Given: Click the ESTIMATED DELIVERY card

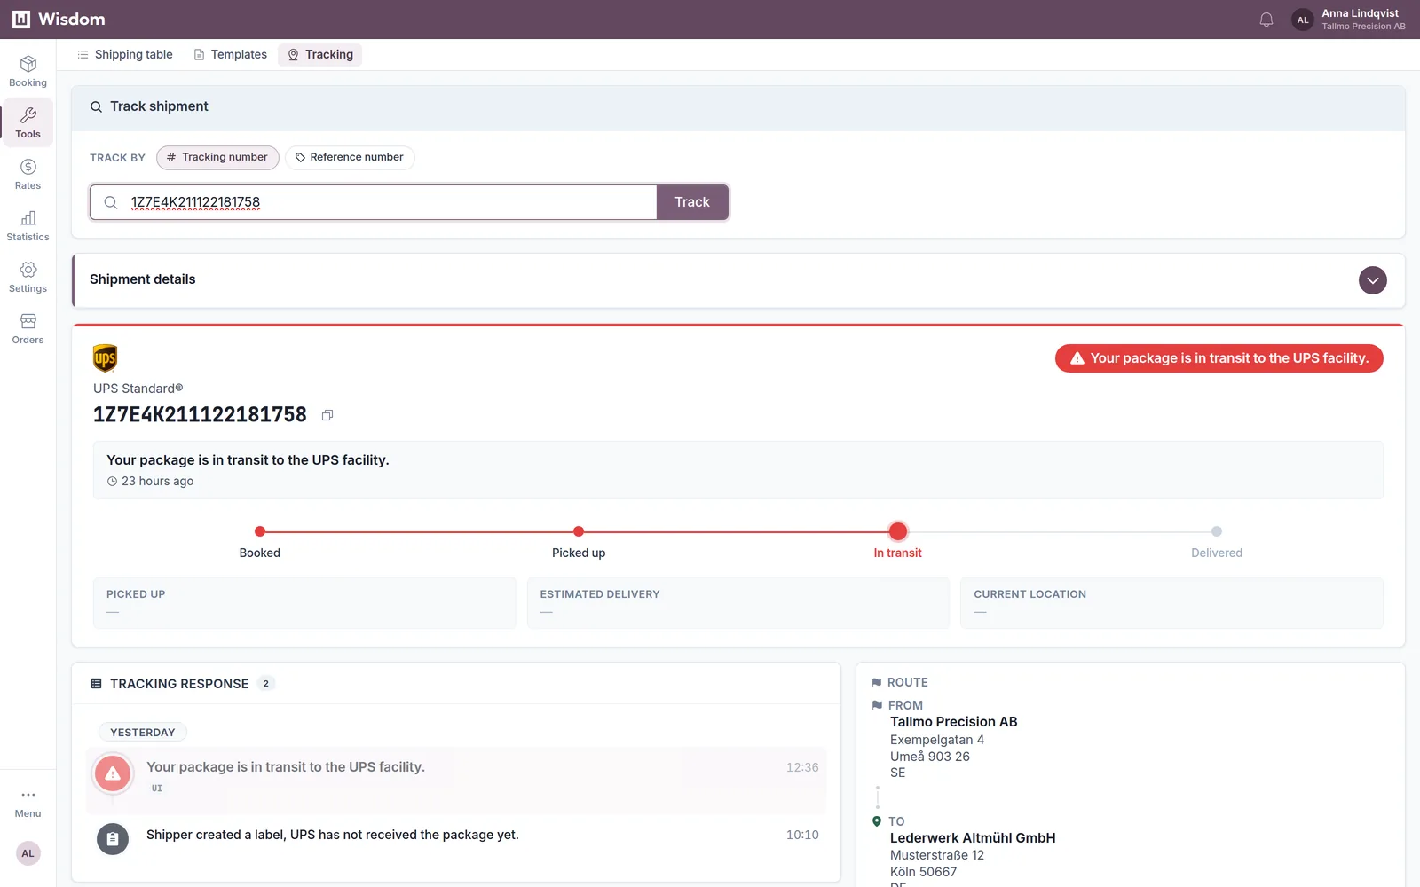Looking at the screenshot, I should pos(738,603).
